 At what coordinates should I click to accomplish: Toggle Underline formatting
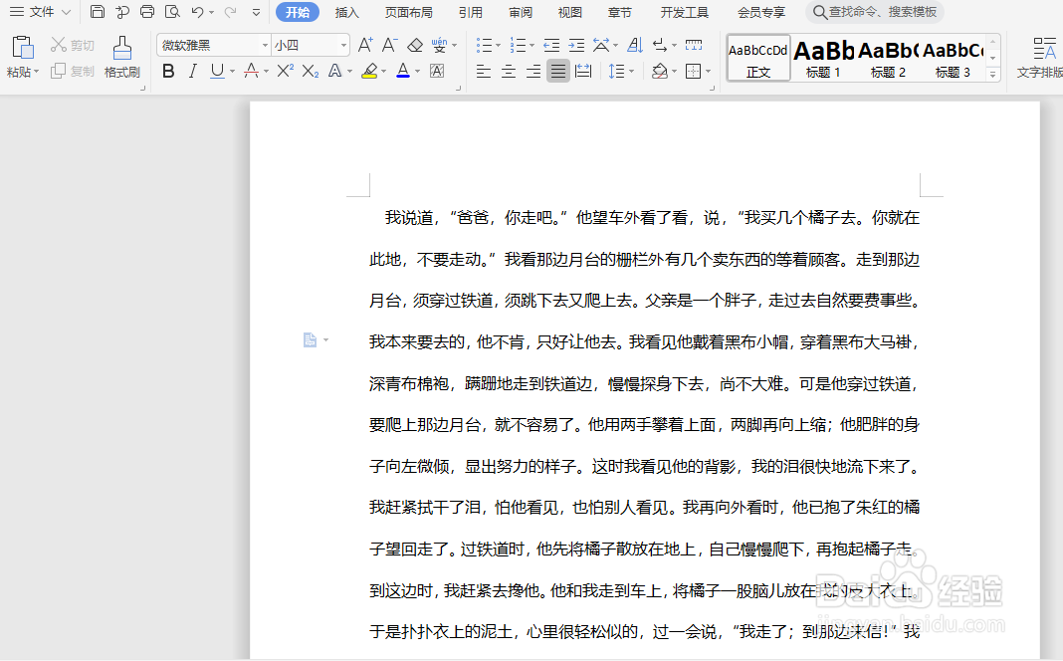217,71
